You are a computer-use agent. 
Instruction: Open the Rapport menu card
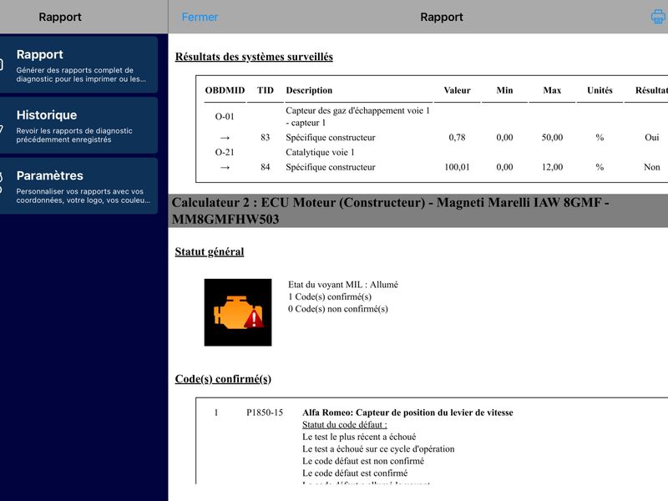pyautogui.click(x=78, y=65)
